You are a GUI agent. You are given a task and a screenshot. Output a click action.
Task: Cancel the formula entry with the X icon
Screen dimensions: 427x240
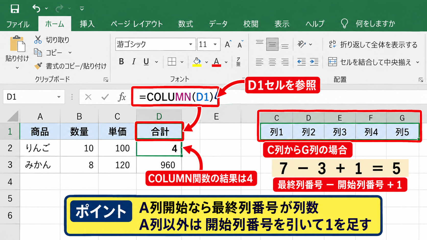[x=88, y=97]
